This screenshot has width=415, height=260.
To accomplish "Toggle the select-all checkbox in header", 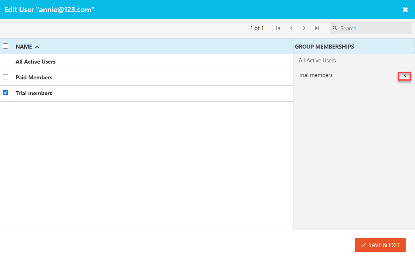I will point(6,46).
